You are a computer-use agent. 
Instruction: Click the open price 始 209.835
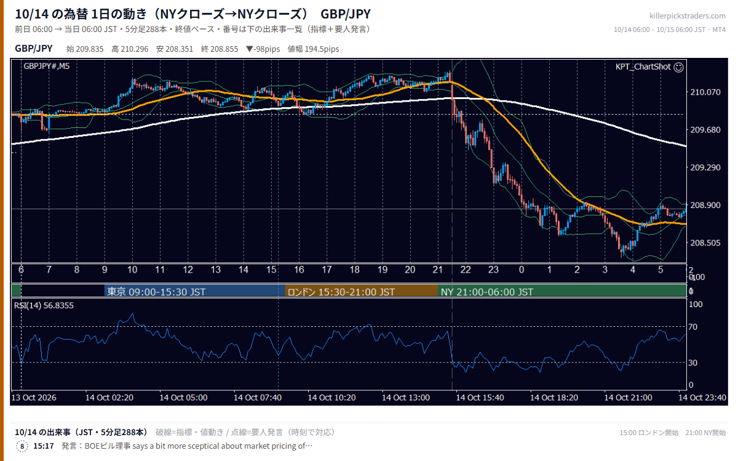[x=85, y=49]
